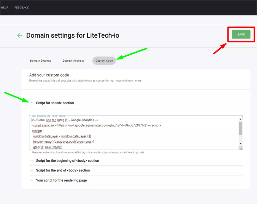Click the textarea resize grip handle
257x204 pixels.
(242, 149)
